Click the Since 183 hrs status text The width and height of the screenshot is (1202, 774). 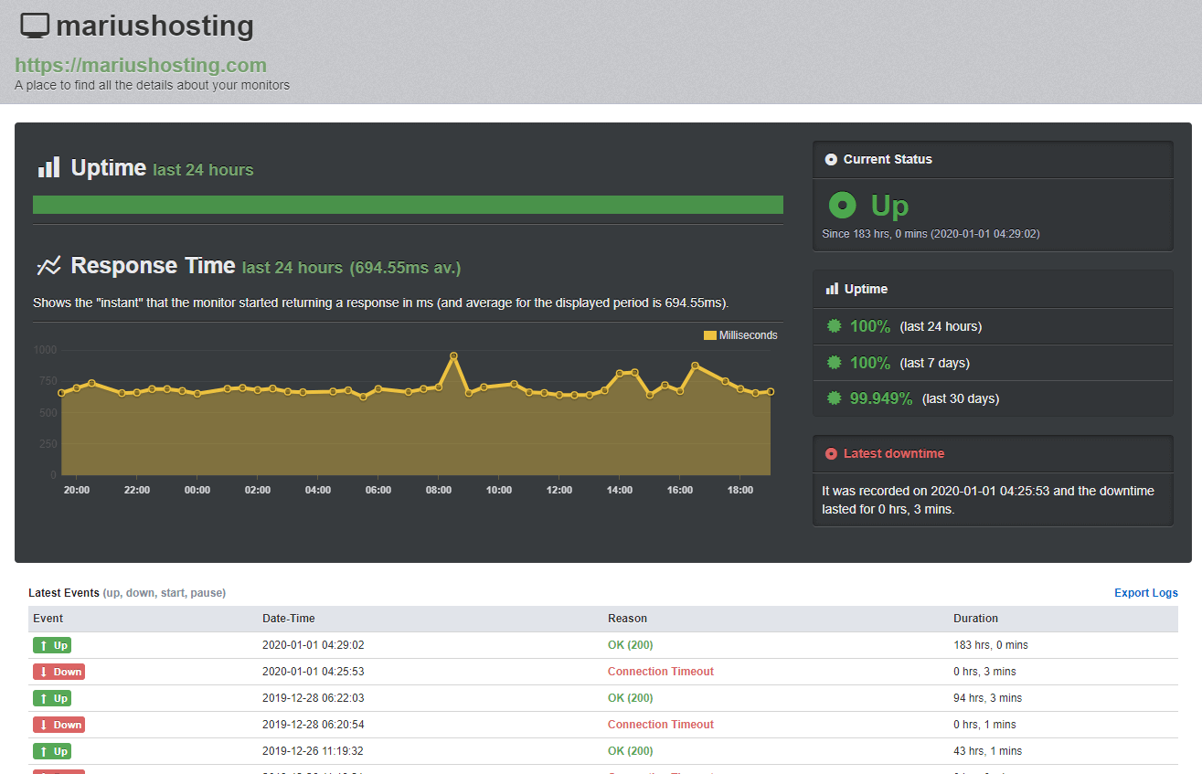(931, 234)
